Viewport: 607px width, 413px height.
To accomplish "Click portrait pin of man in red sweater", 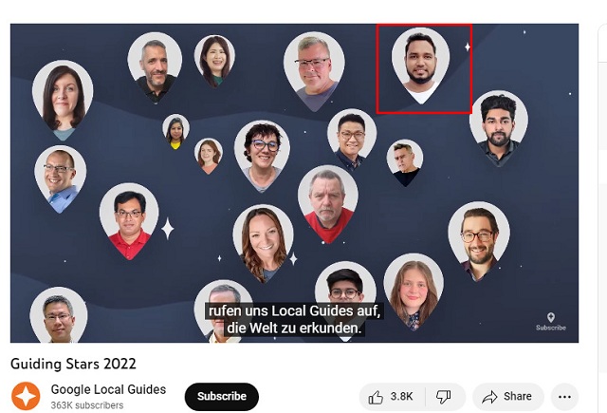I will point(328,204).
